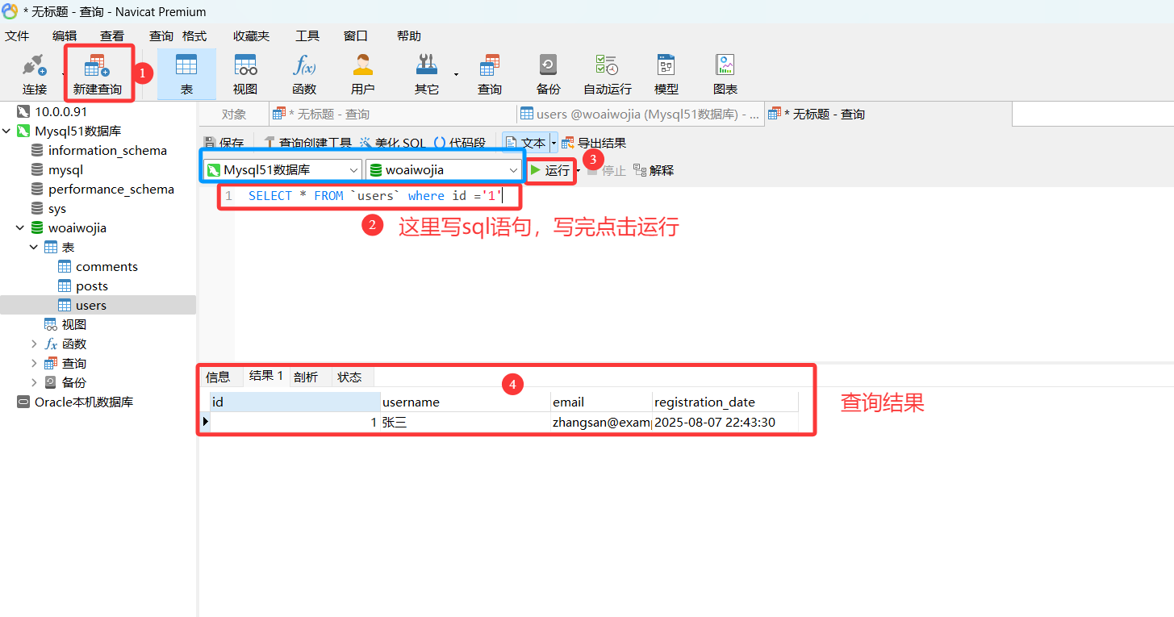The image size is (1174, 617).
Task: Open the 备份 backup tool
Action: [548, 73]
